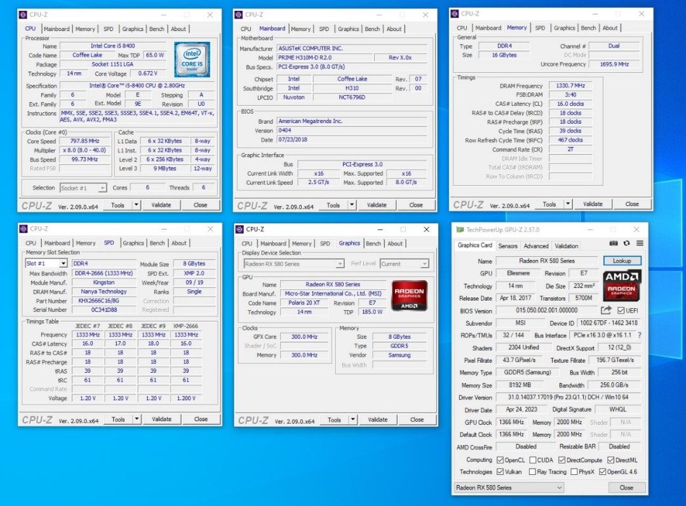Click Validate in the CPU-Z processor window
The width and height of the screenshot is (686, 506).
161,205
